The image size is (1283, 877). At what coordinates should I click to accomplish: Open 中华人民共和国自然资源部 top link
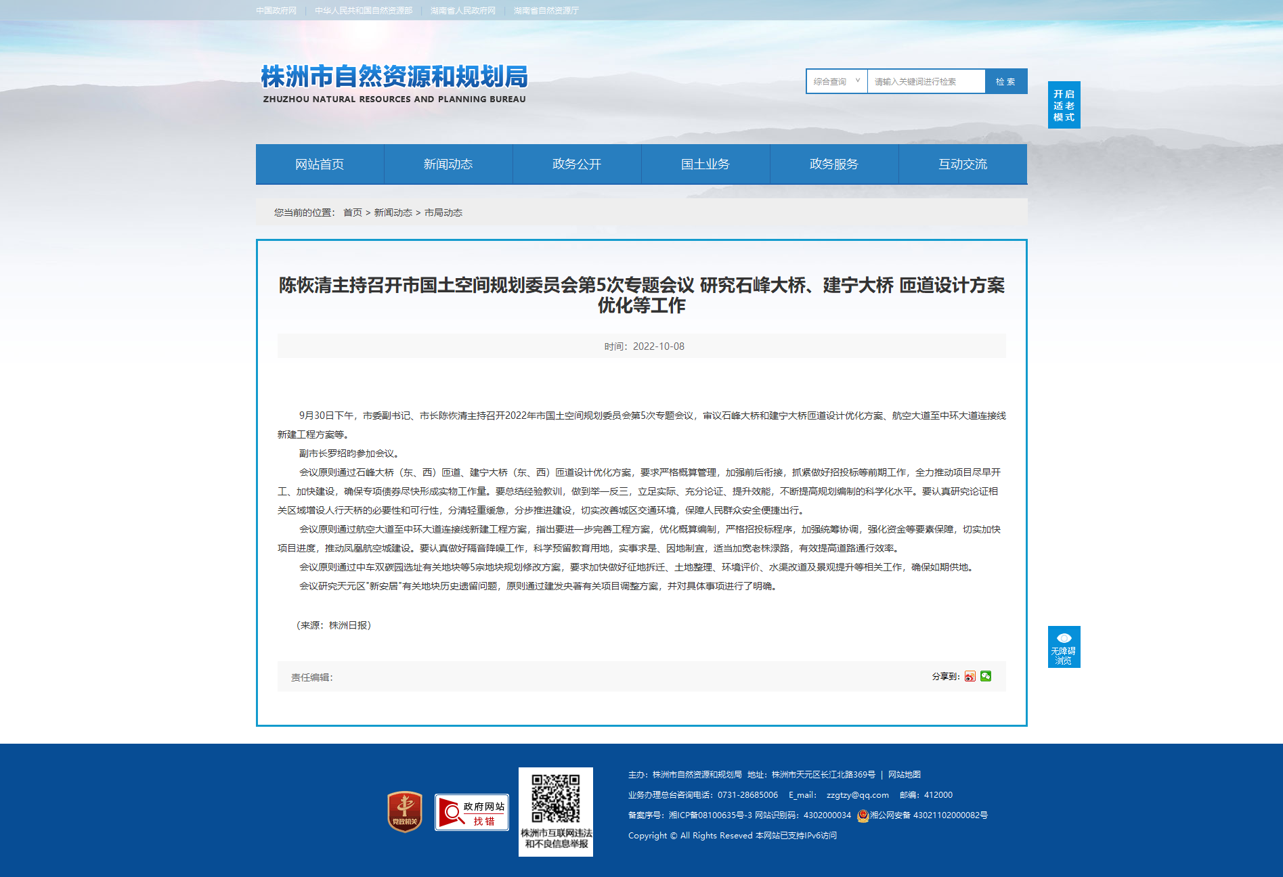click(364, 10)
